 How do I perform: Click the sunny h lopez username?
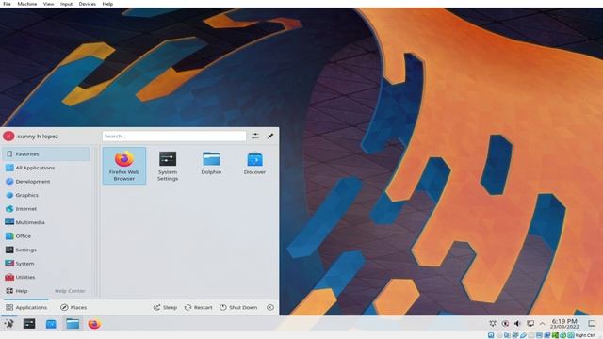pyautogui.click(x=38, y=136)
